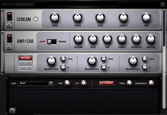
Task: Adjust the cabinet LPF knob
Action: 84,83
